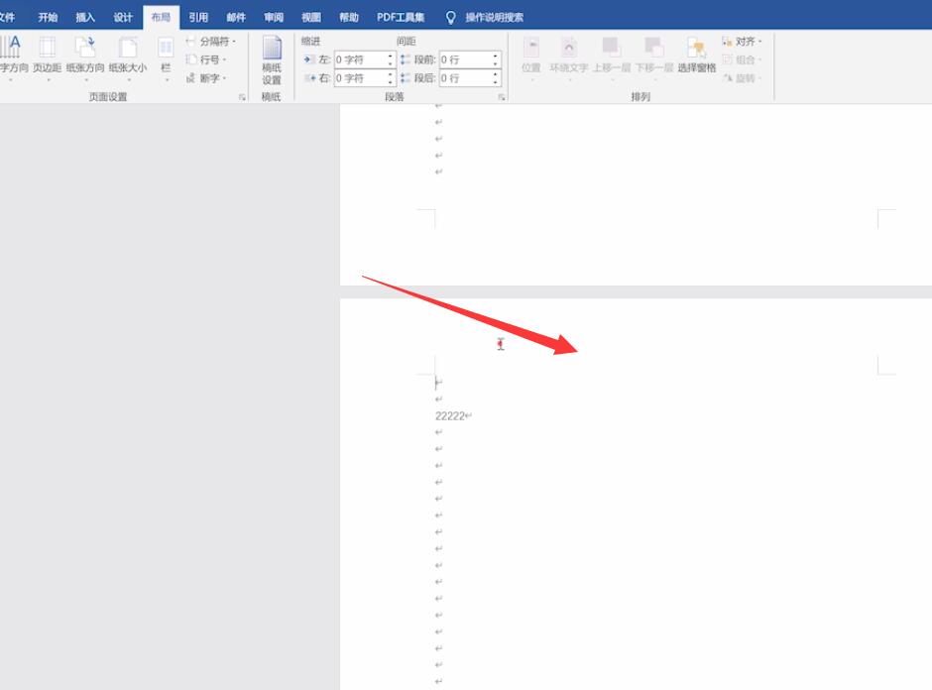Adjust the right indent stepper arrows
Screen dimensions: 932x690
[x=391, y=78]
